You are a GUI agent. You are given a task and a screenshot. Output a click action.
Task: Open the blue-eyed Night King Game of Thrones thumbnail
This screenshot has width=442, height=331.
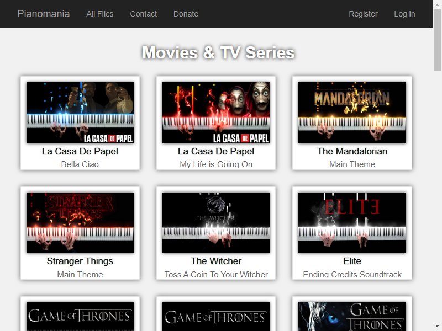click(x=352, y=317)
